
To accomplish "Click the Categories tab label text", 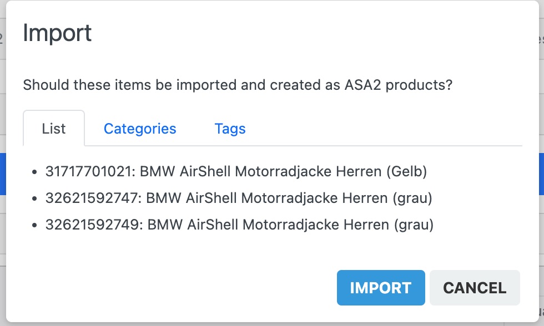I will (140, 129).
